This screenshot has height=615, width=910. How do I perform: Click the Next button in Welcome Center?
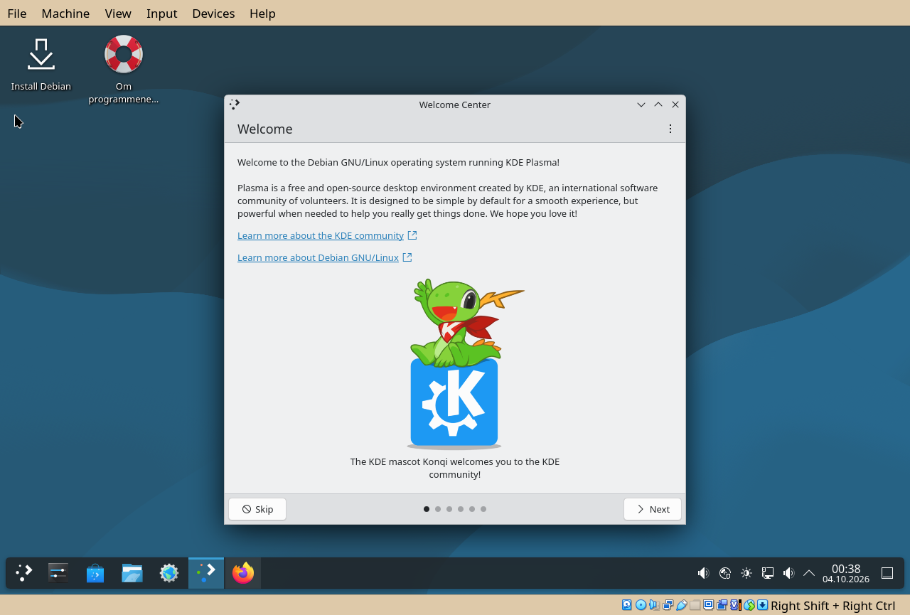(653, 509)
